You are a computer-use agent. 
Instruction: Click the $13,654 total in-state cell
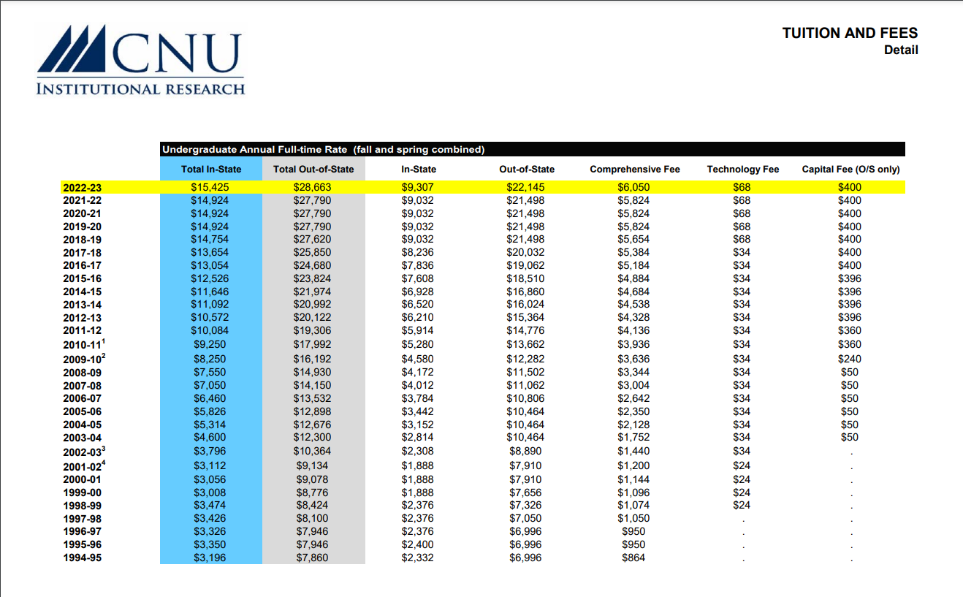click(209, 252)
